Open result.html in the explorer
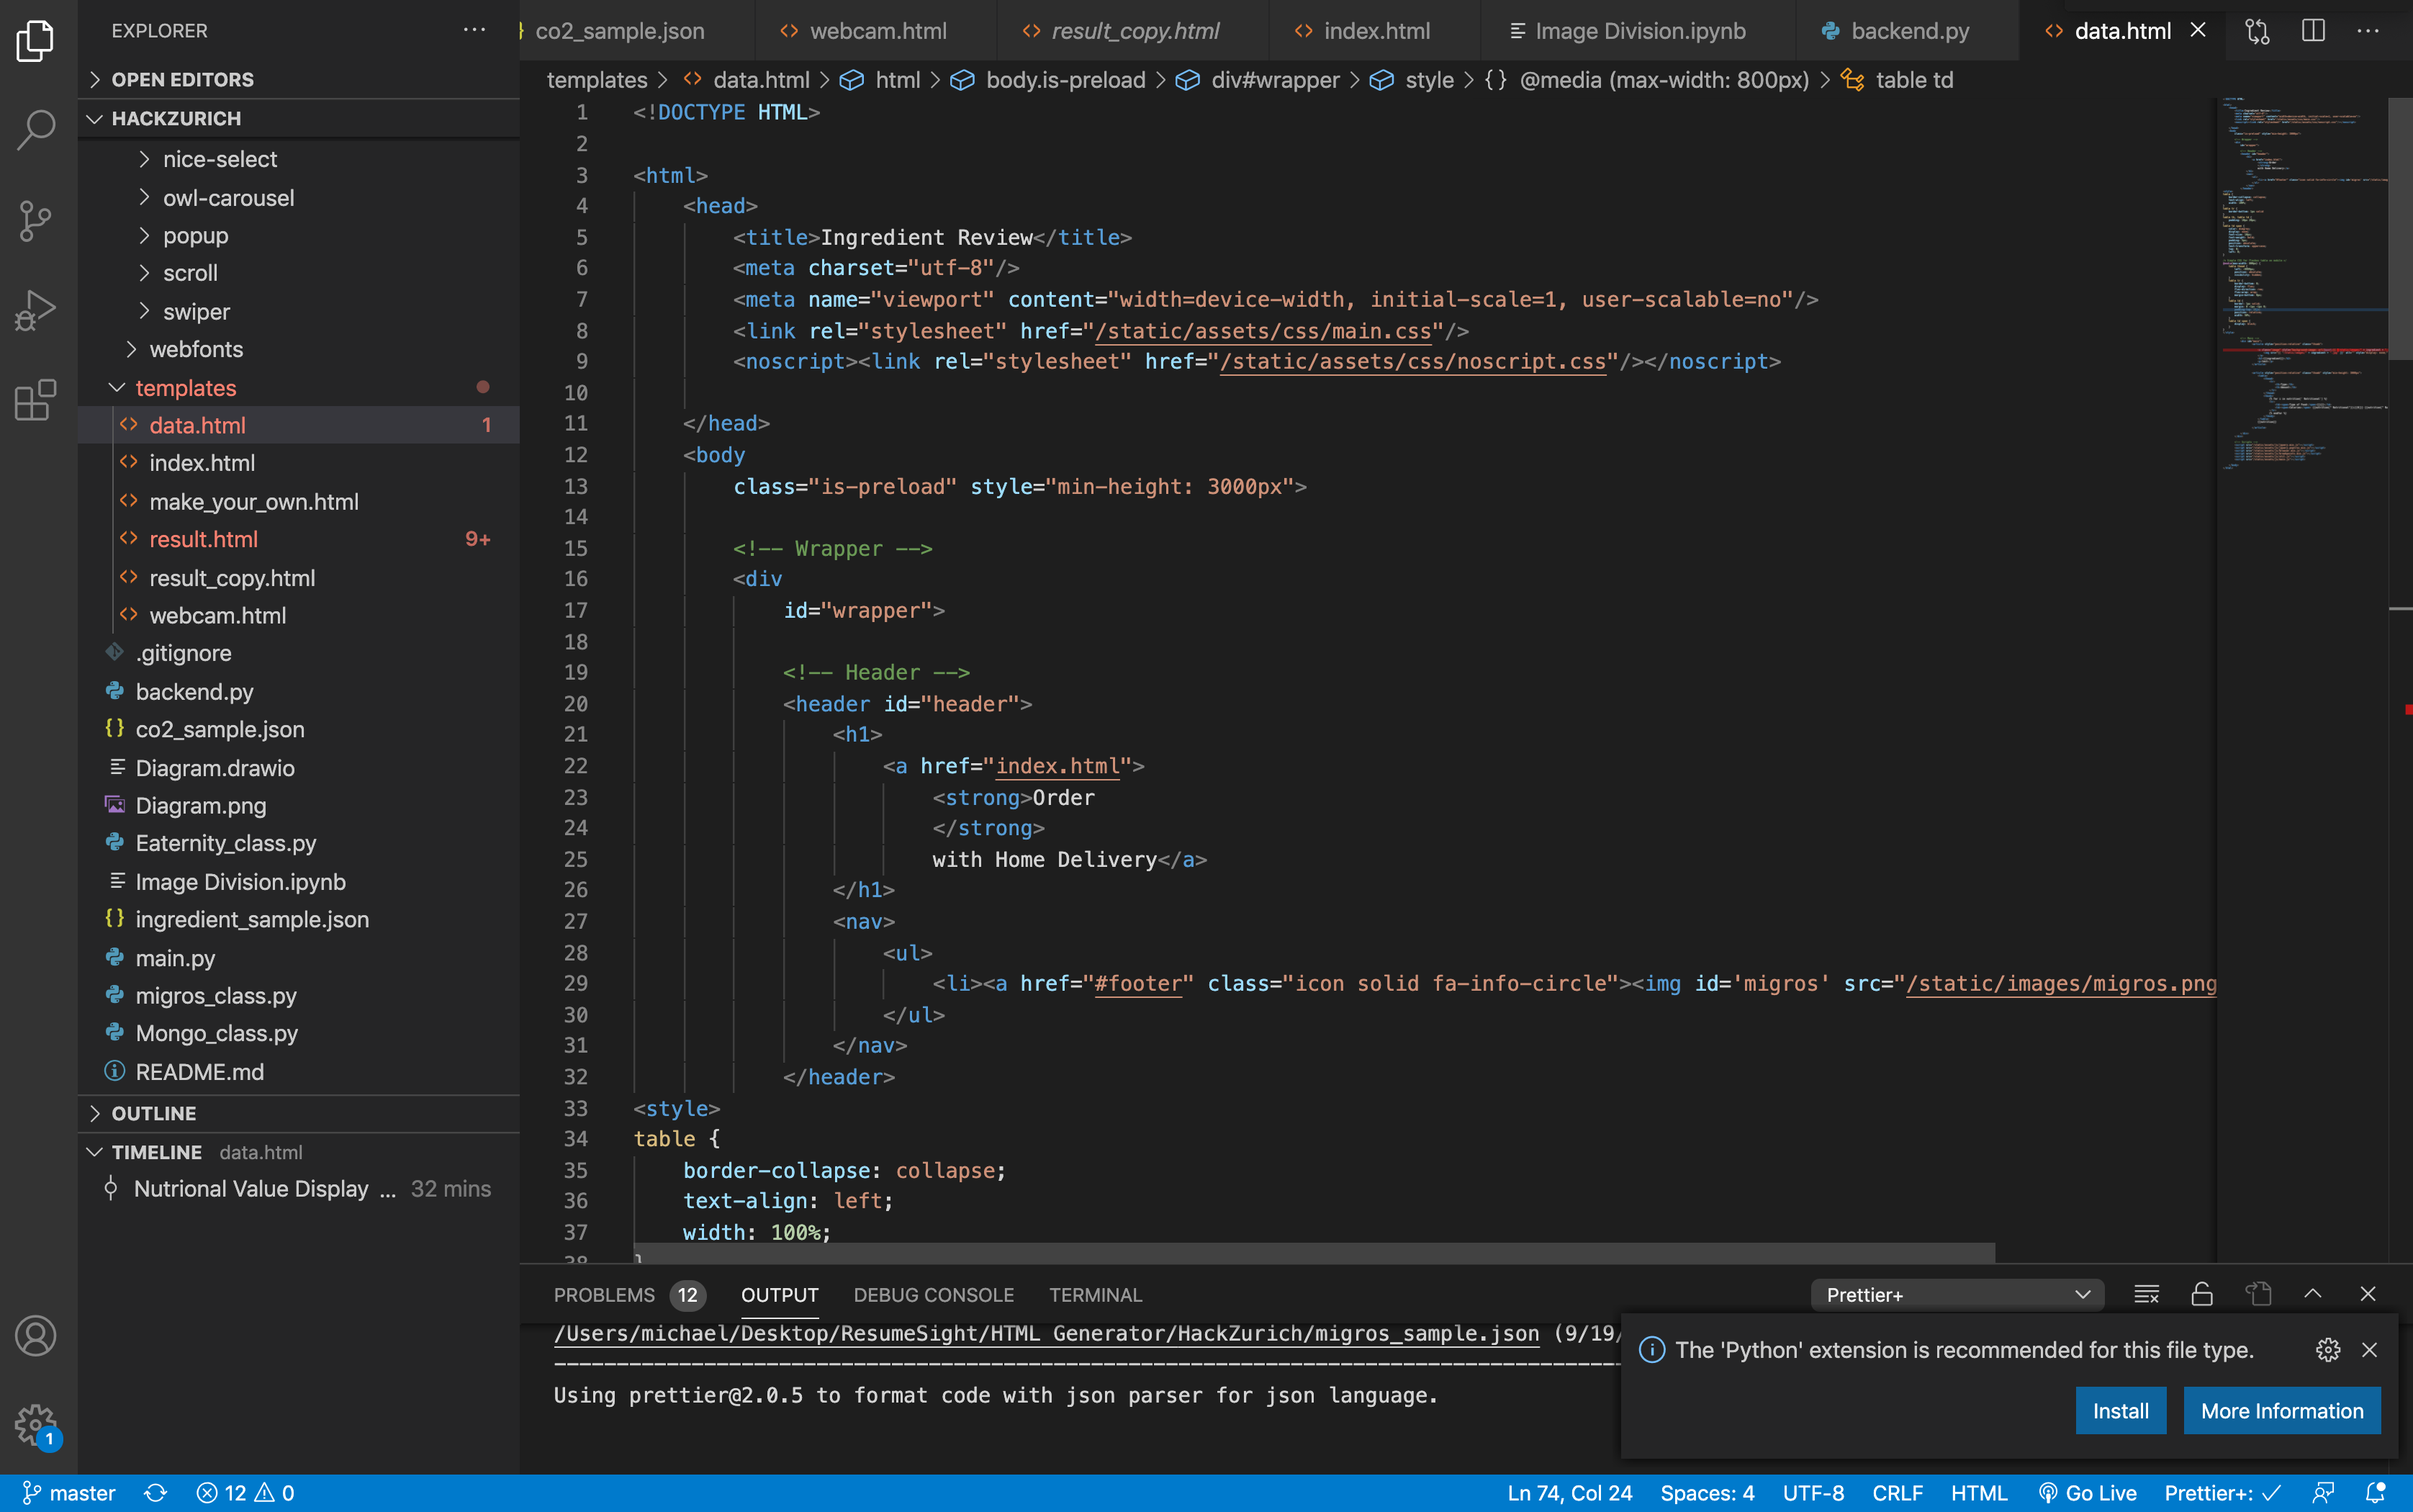 204,540
